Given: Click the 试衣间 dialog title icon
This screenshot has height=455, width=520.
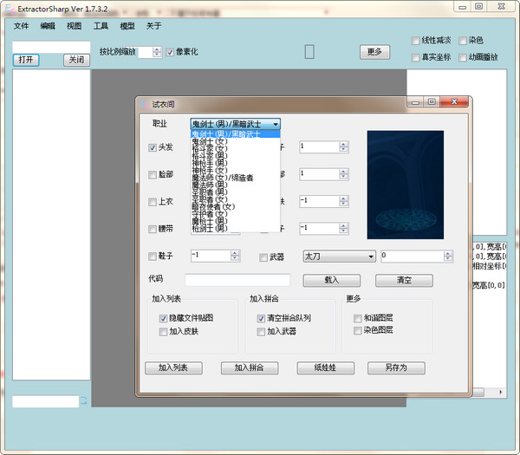Looking at the screenshot, I should [x=144, y=105].
